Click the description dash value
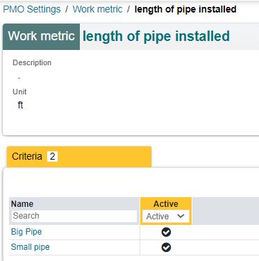Image resolution: width=259 pixels, height=261 pixels. click(x=19, y=78)
